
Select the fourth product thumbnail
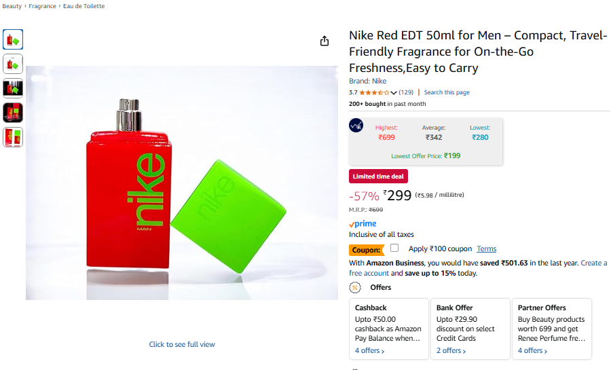click(13, 113)
